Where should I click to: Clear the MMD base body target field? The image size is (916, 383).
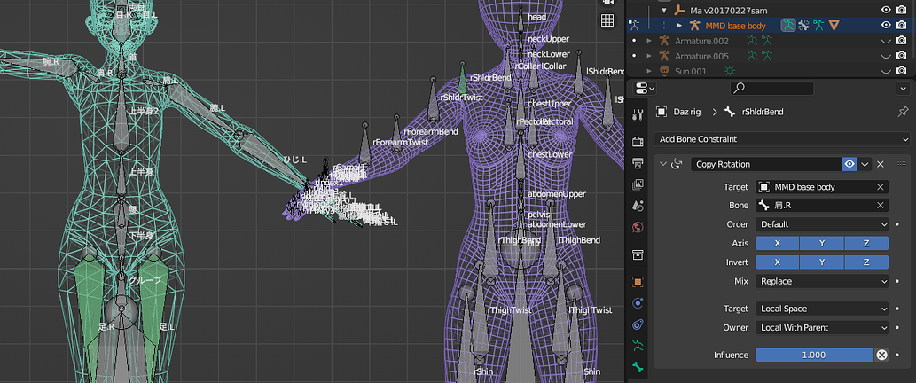[x=880, y=187]
